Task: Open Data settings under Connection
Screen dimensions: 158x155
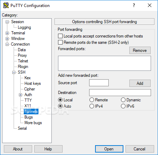Action: coord(22,50)
